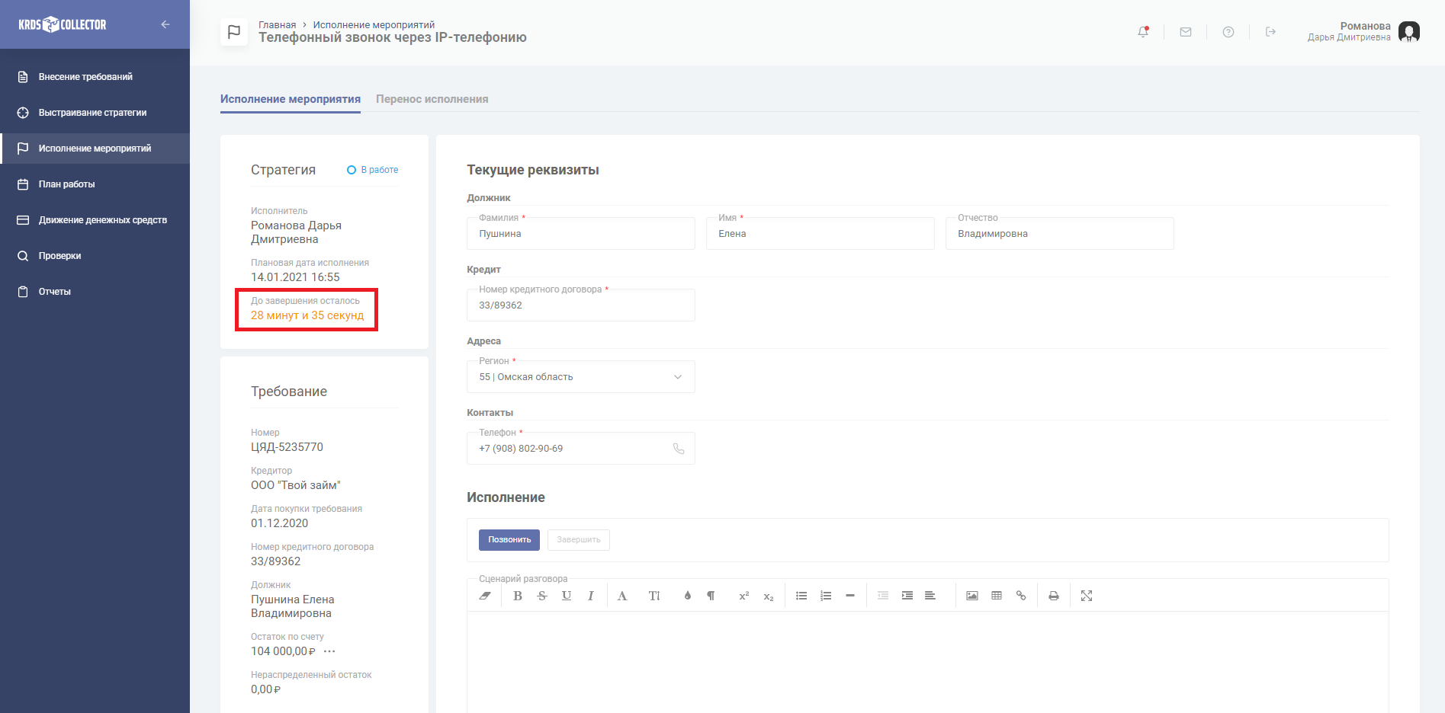Insert a table in the scenario editor
The width and height of the screenshot is (1445, 713).
click(x=996, y=596)
